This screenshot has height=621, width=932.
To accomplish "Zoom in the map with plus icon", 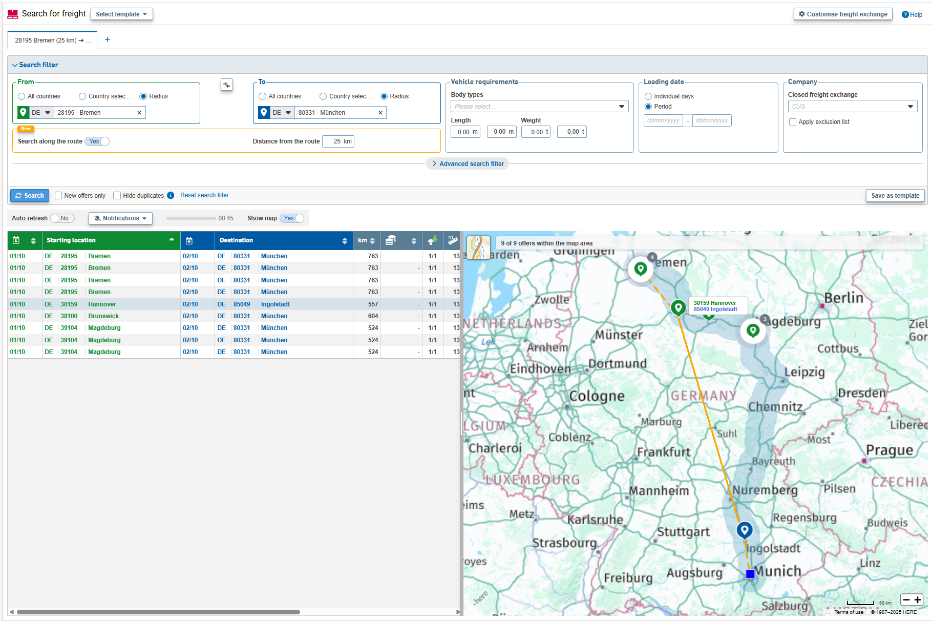I will pyautogui.click(x=918, y=599).
